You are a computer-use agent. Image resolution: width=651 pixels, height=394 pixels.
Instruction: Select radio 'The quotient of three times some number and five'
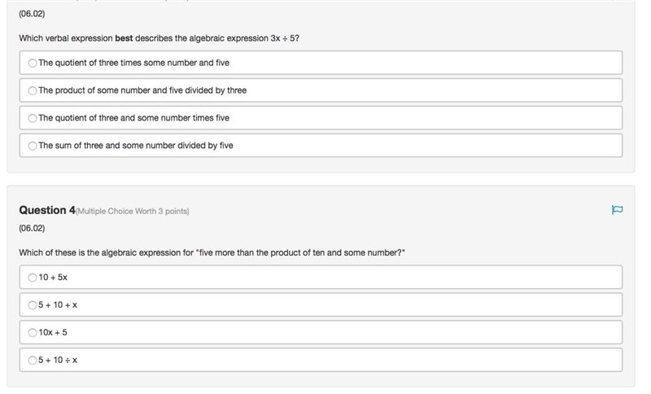pos(33,63)
